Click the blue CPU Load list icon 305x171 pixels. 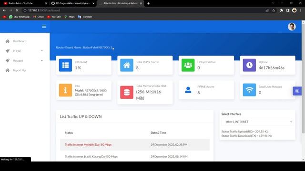pos(65,65)
